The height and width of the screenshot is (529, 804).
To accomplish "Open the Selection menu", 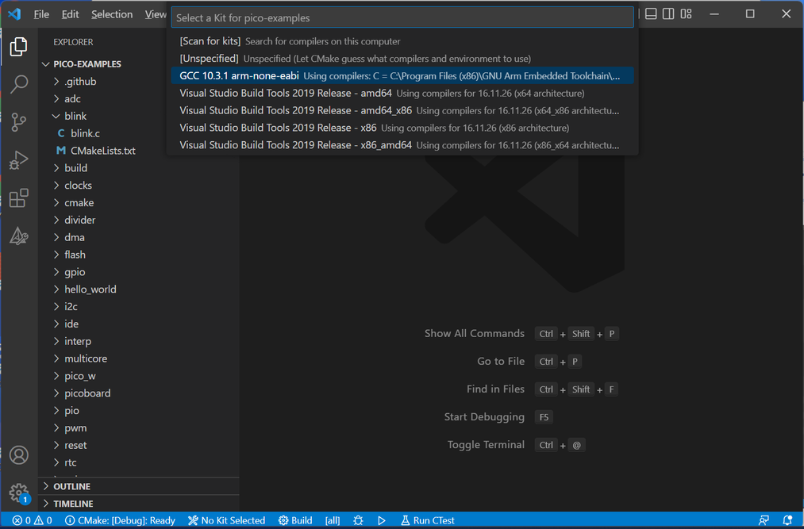I will point(112,14).
